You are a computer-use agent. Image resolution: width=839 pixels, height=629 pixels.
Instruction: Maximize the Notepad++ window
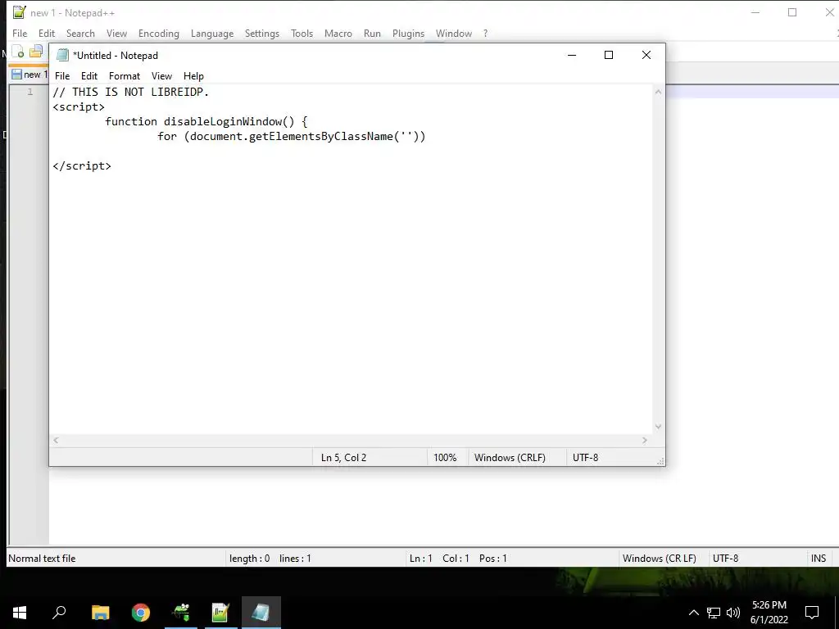[x=792, y=12]
